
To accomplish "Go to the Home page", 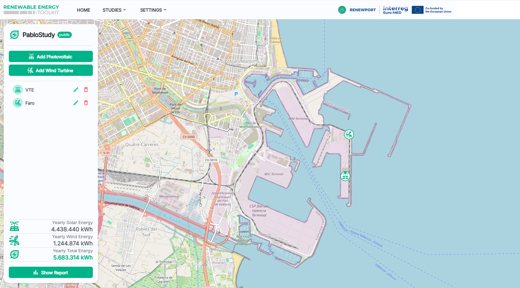I will pyautogui.click(x=83, y=10).
